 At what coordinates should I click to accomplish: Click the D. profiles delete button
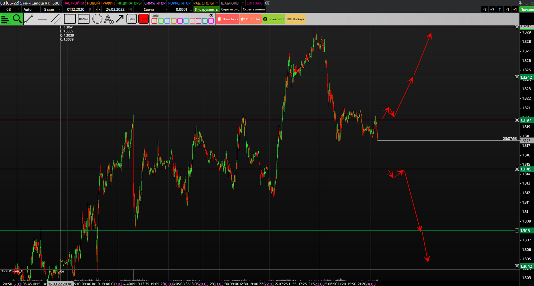[x=251, y=19]
